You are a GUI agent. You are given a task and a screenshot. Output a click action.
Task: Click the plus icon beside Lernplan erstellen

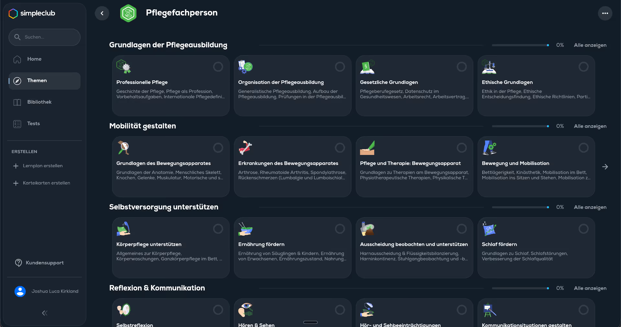(x=16, y=166)
